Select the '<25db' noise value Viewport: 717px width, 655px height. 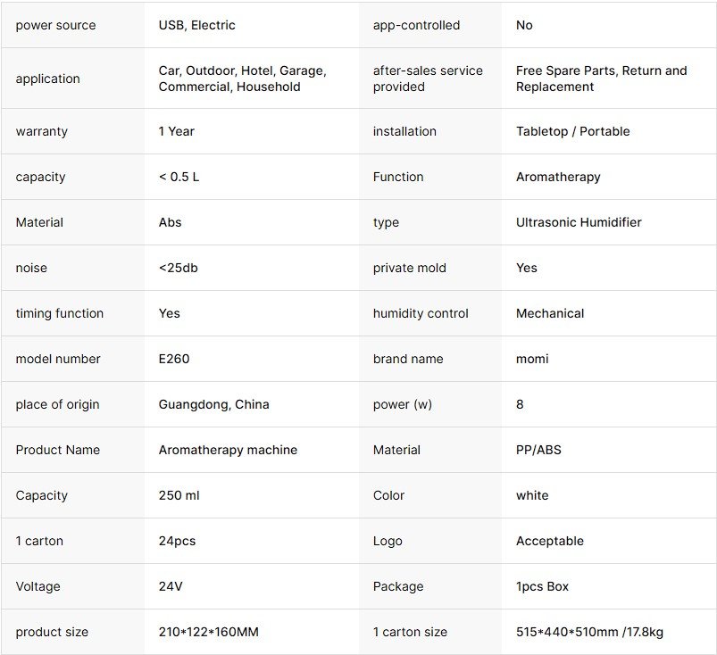click(x=179, y=268)
